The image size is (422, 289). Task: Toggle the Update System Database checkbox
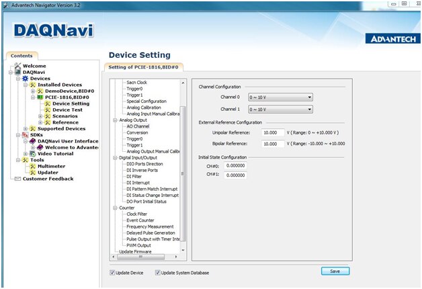pos(158,273)
